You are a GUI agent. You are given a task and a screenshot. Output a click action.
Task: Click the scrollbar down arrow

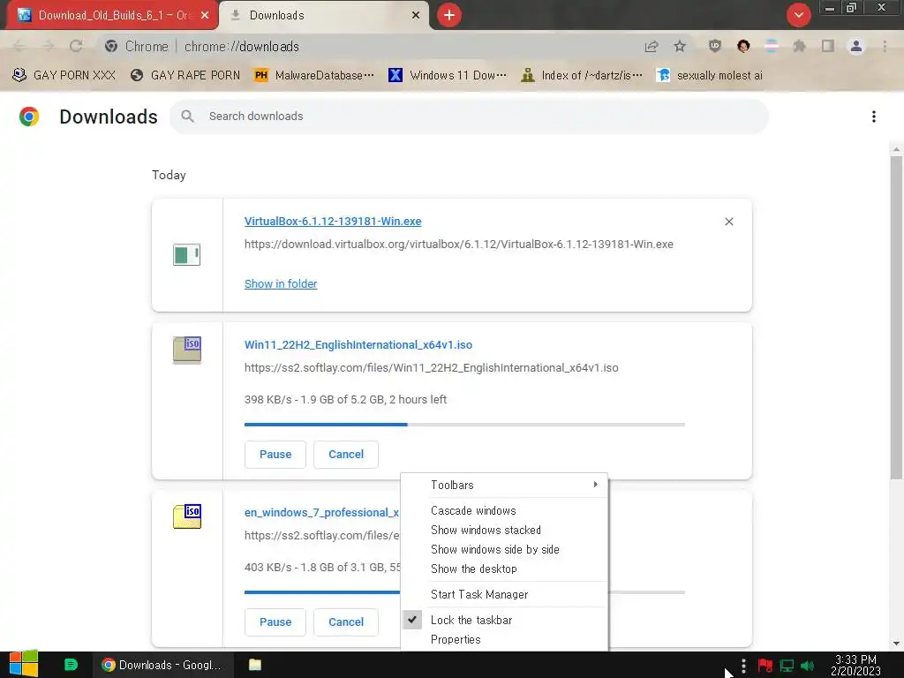coord(896,644)
